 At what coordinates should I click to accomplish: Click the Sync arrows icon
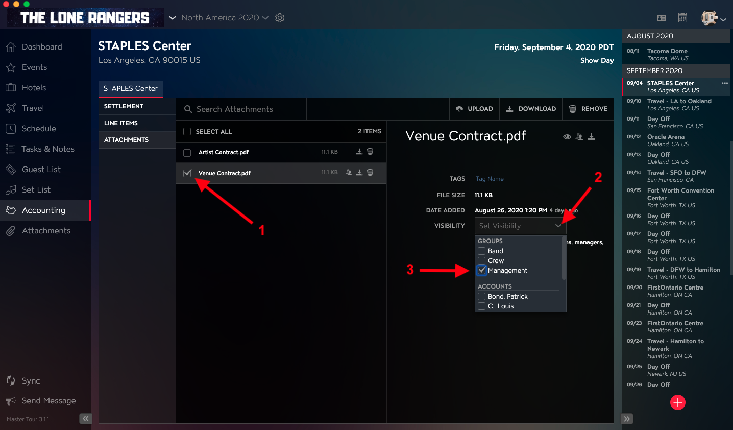click(x=11, y=380)
